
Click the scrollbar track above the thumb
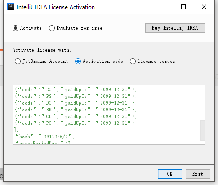(203, 103)
